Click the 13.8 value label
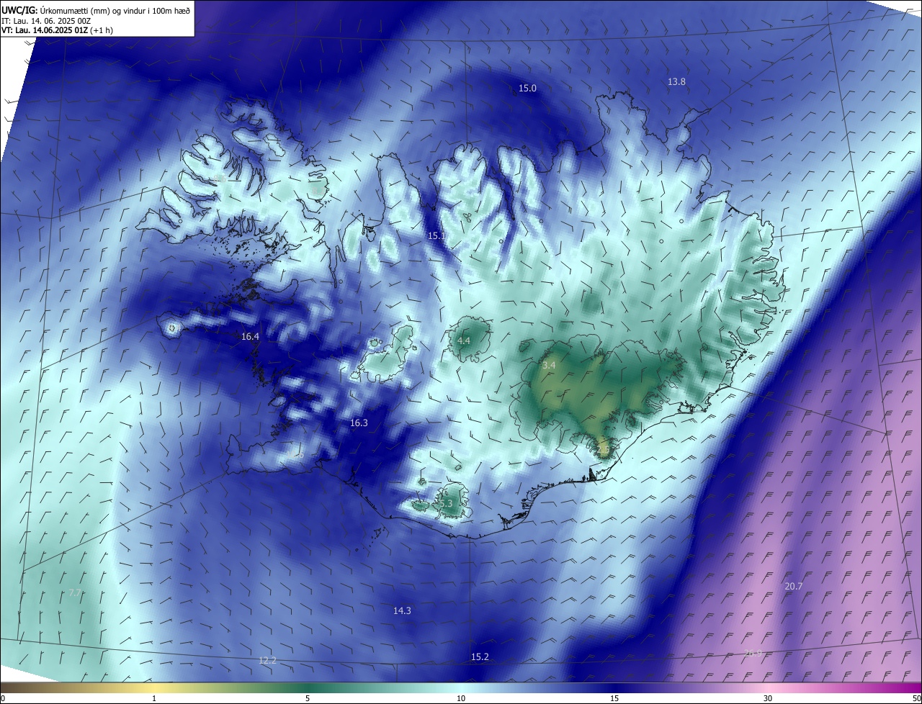Screen dimensions: 922x704 [676, 81]
